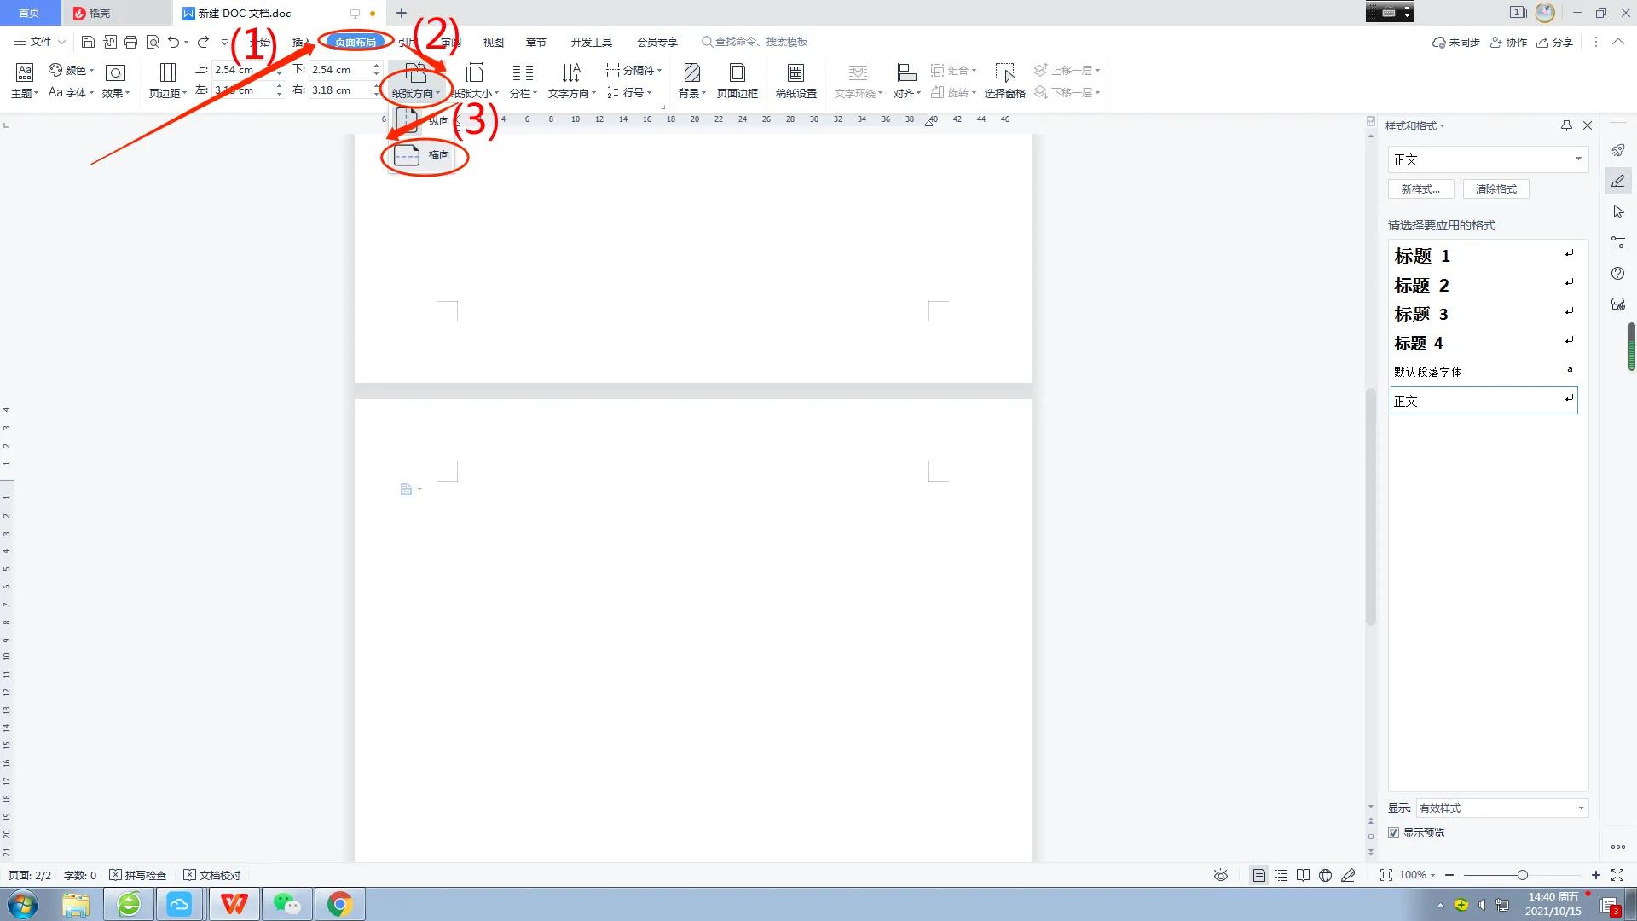Image resolution: width=1637 pixels, height=921 pixels.
Task: Click the Print icon in quick toolbar
Action: coord(130,42)
